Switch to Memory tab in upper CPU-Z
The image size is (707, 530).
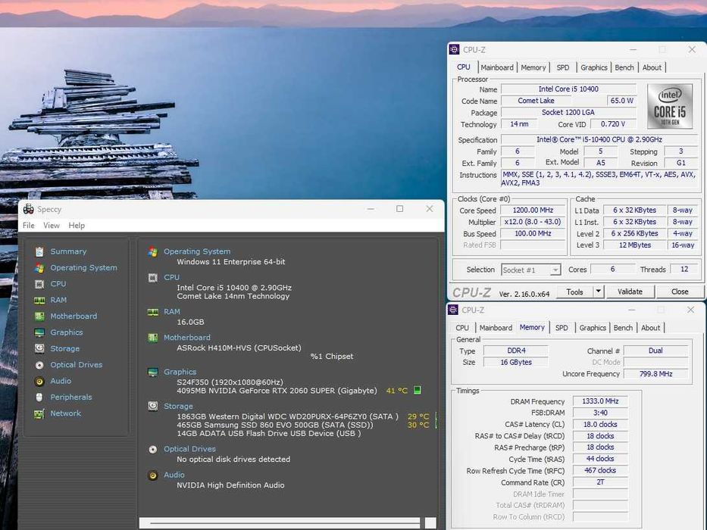pyautogui.click(x=533, y=67)
